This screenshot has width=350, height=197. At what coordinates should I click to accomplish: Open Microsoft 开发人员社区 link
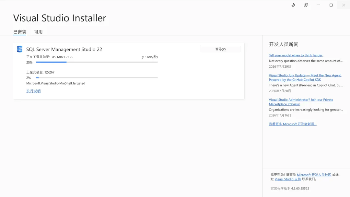tap(314, 175)
